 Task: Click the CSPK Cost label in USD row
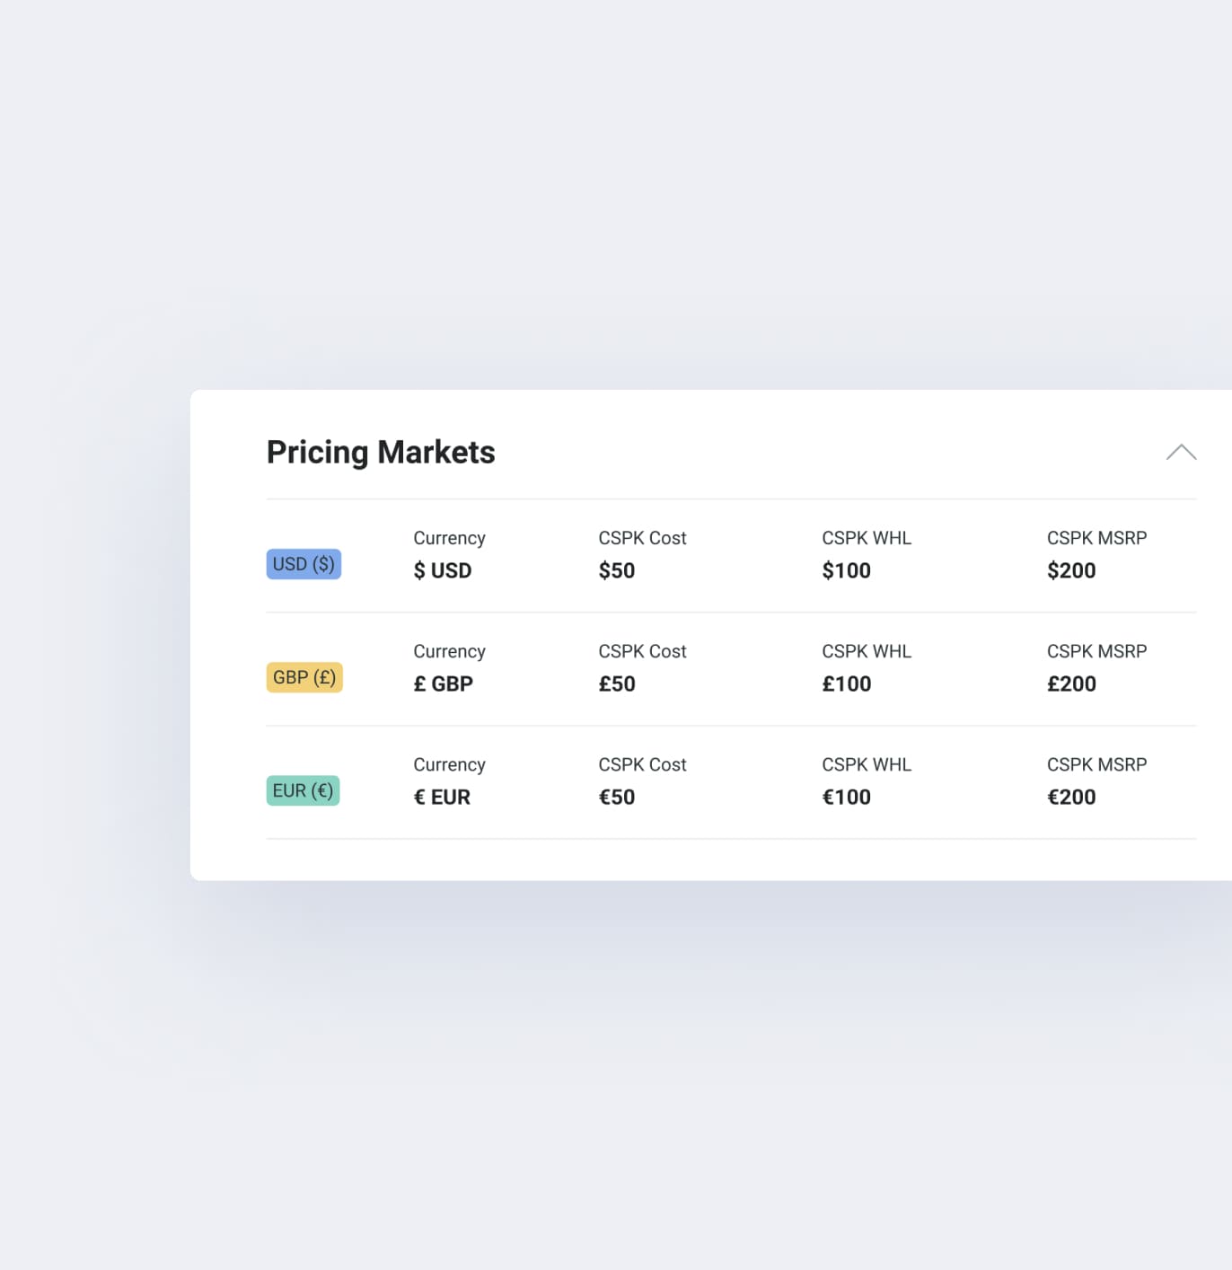pyautogui.click(x=642, y=537)
